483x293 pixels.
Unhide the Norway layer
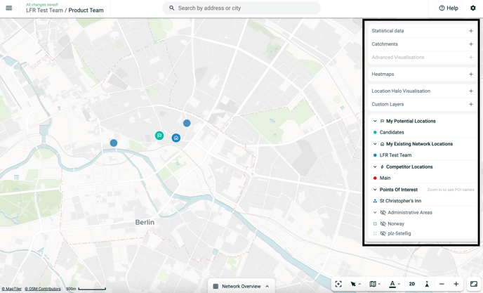click(383, 223)
